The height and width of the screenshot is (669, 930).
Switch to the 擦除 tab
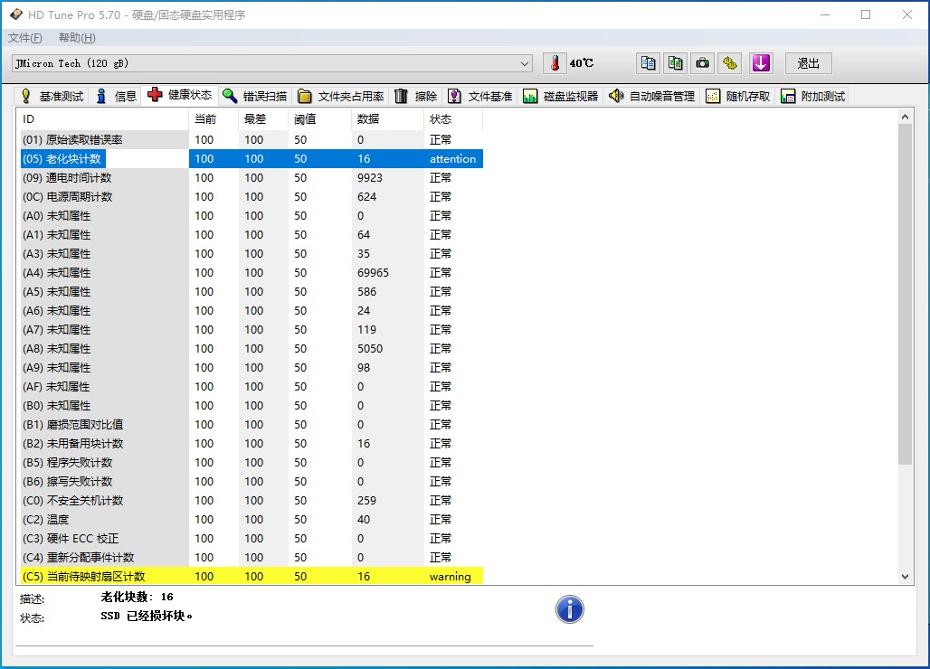pyautogui.click(x=416, y=96)
